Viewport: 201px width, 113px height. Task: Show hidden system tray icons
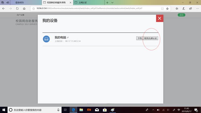coord(153,110)
